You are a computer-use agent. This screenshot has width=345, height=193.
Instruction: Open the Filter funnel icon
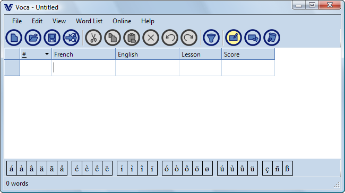(x=211, y=38)
